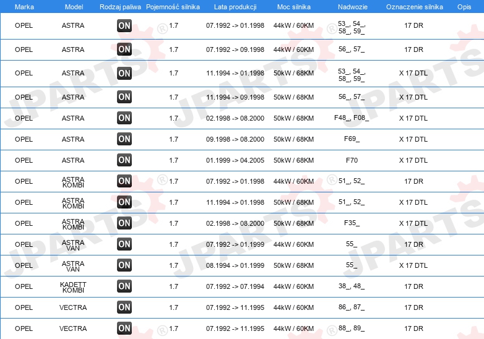Viewport: 484px width, 339px height.
Task: Select the F48_, F08_ body code cell
Action: (x=352, y=118)
